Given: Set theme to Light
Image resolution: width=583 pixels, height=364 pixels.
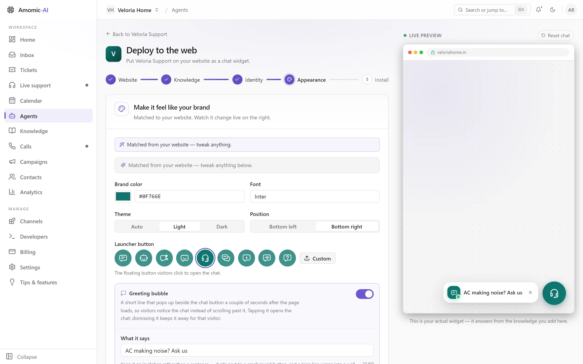Looking at the screenshot, I should (179, 226).
